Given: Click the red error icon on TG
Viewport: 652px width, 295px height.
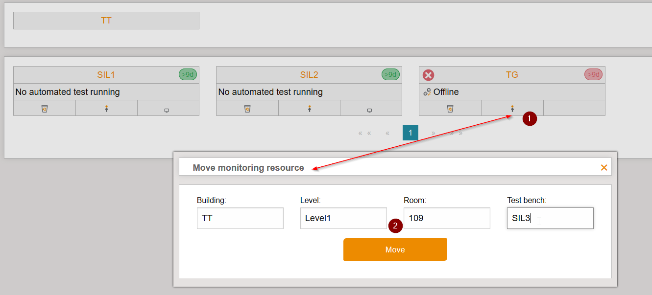Looking at the screenshot, I should coord(428,75).
